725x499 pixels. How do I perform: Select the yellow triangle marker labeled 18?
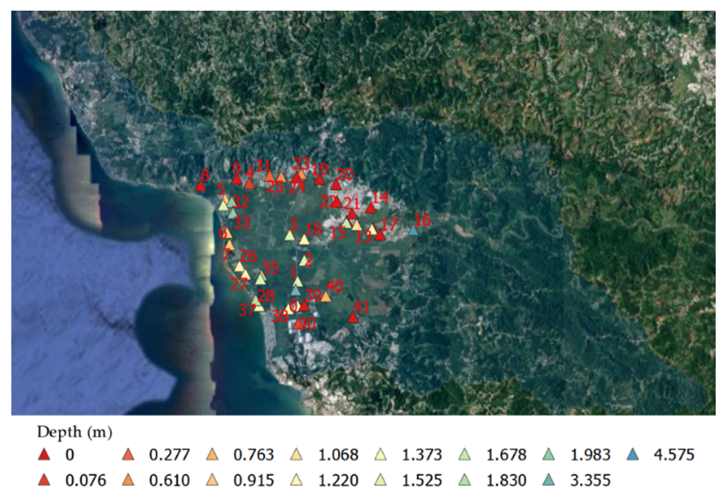click(x=304, y=240)
